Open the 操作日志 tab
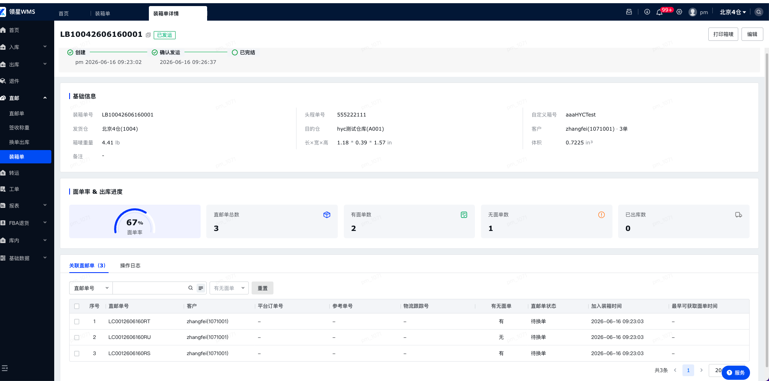This screenshot has width=769, height=381. (x=130, y=265)
